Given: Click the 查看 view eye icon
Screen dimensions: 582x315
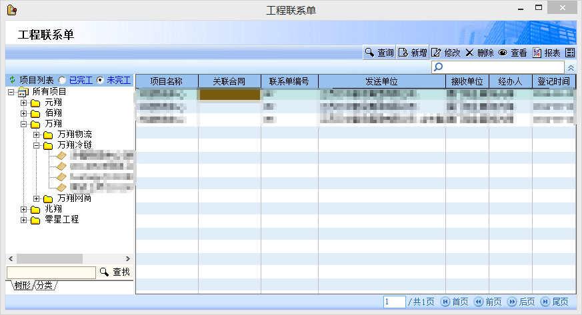Looking at the screenshot, I should point(503,53).
